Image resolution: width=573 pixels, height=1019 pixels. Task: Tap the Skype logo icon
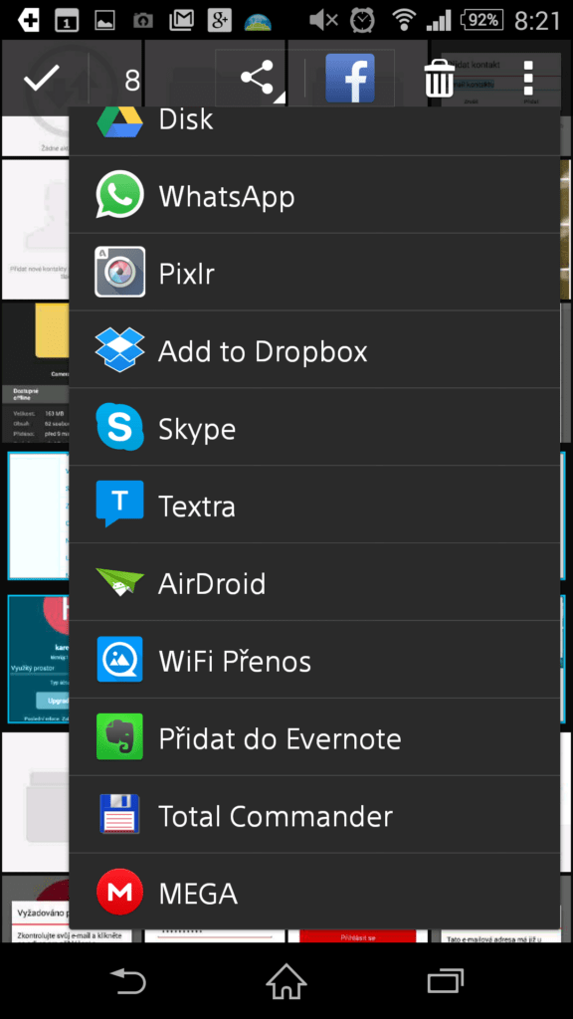point(119,427)
